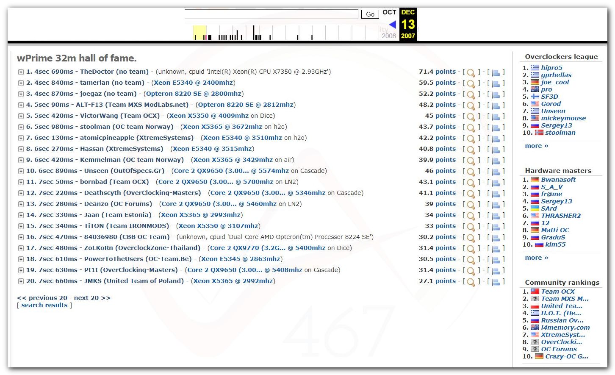Click the 'Xeon X5365 @ 2992mhz' link

click(233, 281)
